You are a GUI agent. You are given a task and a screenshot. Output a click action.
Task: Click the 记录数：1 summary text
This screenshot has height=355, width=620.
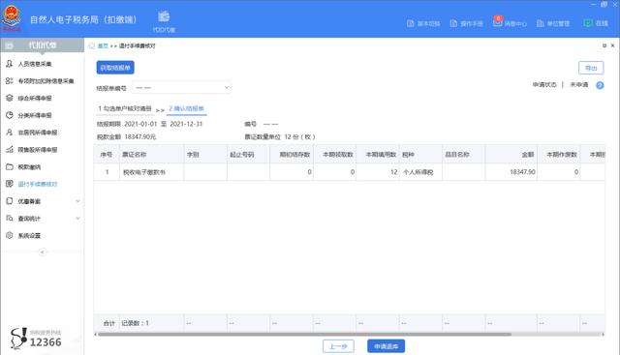[x=136, y=323]
